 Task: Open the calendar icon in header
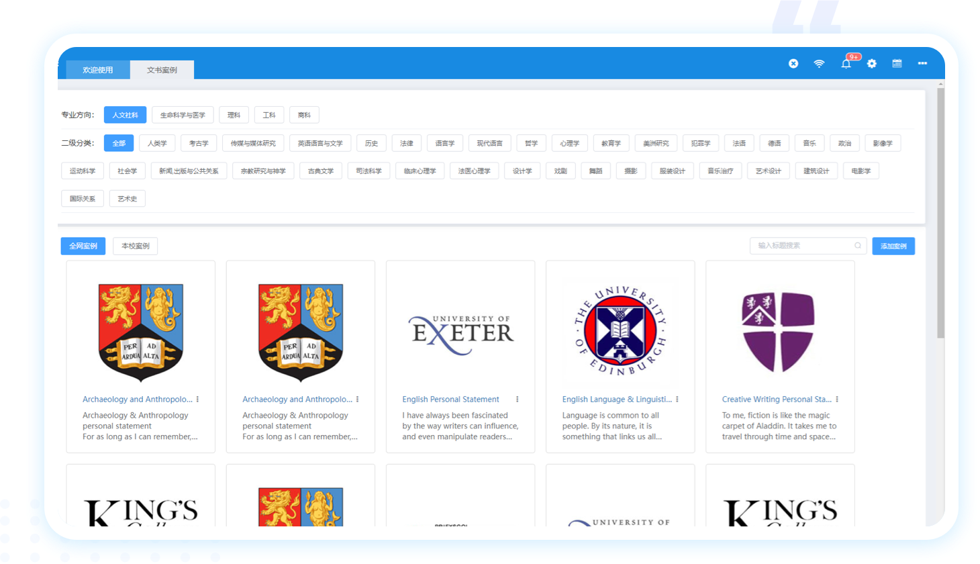point(897,63)
